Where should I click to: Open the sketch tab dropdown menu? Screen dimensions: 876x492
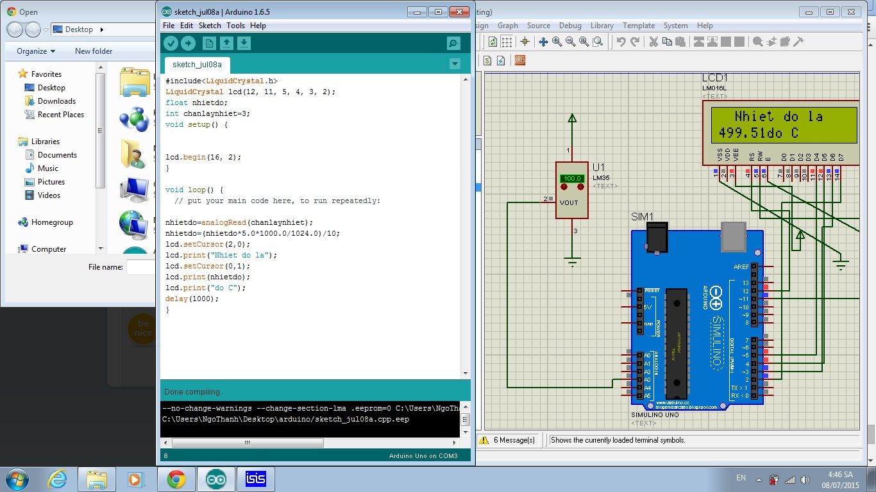[455, 63]
